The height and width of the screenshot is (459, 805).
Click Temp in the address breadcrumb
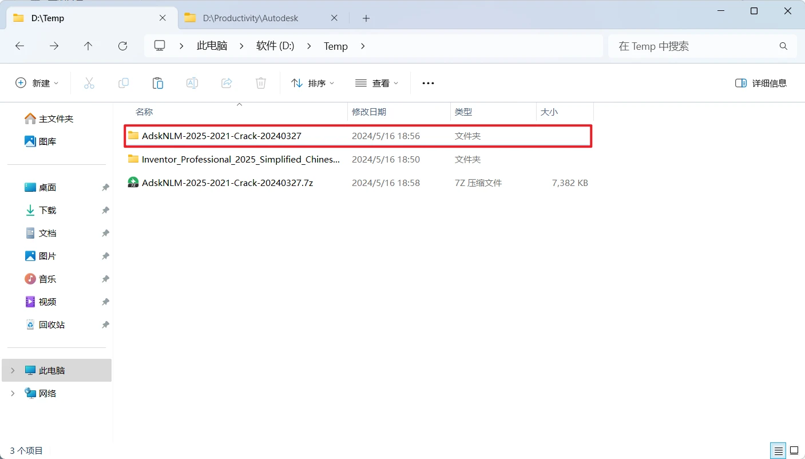(x=336, y=46)
